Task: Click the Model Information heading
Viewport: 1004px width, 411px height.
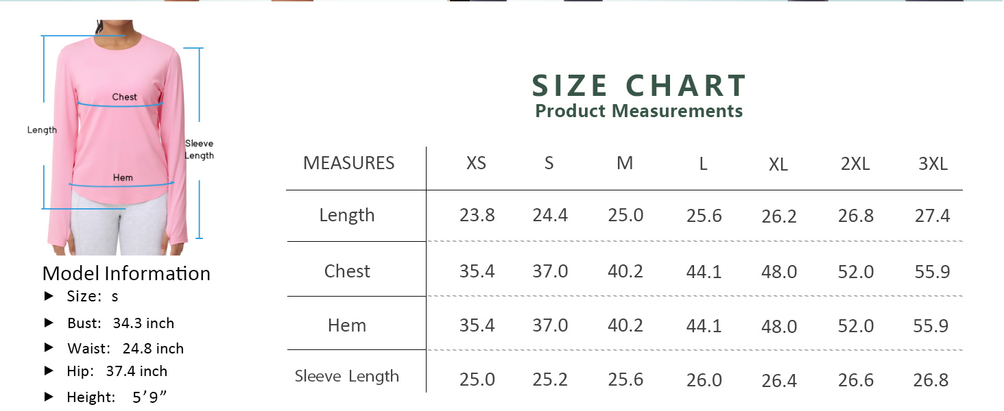Action: 126,273
